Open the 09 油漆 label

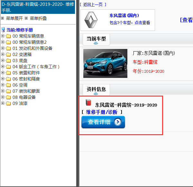pyautogui.click(x=20, y=103)
